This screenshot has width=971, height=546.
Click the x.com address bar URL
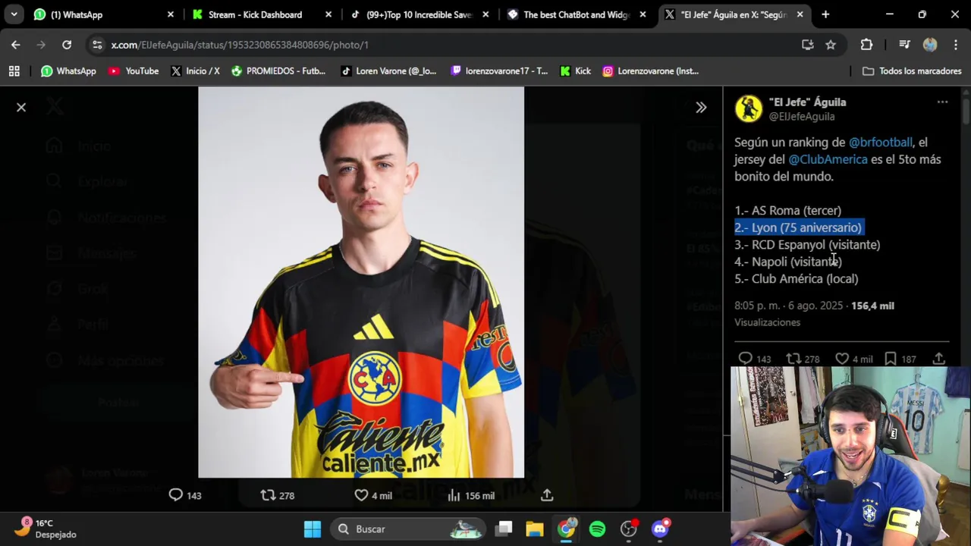[240, 45]
